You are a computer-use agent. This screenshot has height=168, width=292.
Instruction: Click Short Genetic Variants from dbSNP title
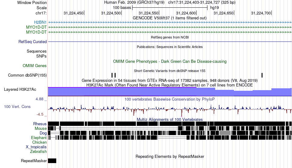(170, 71)
